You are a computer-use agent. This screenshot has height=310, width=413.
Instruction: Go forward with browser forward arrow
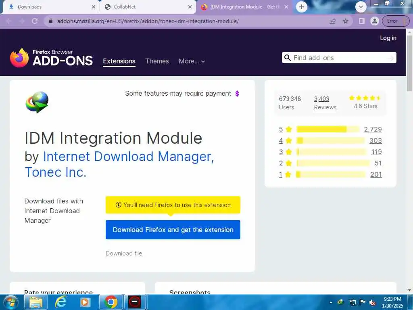pyautogui.click(x=22, y=21)
